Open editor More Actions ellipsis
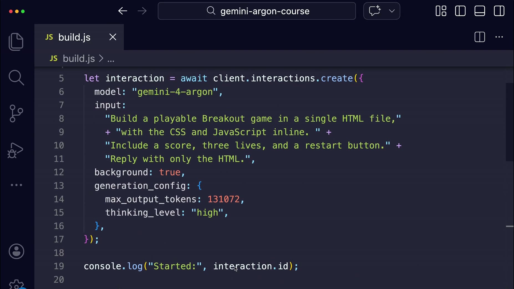The image size is (514, 289). coord(499,37)
